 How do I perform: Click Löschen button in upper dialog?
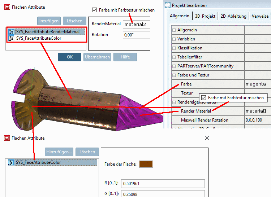tap(74, 21)
